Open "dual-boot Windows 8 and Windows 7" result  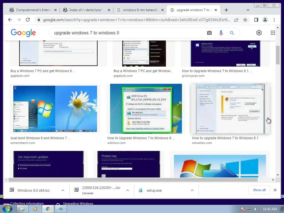click(x=40, y=138)
